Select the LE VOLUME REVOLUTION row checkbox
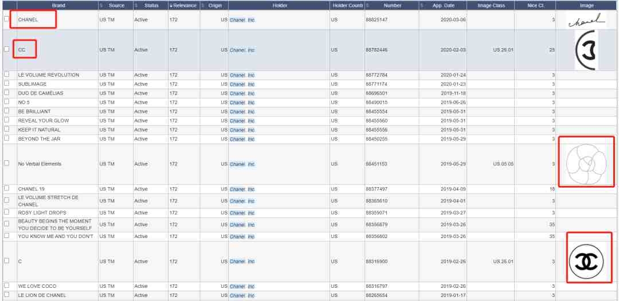This screenshot has height=301, width=619. 7,74
